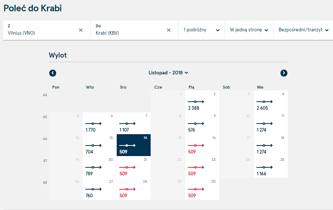
Task: Expand the W jedną stronę trip type
Action: coord(249,30)
